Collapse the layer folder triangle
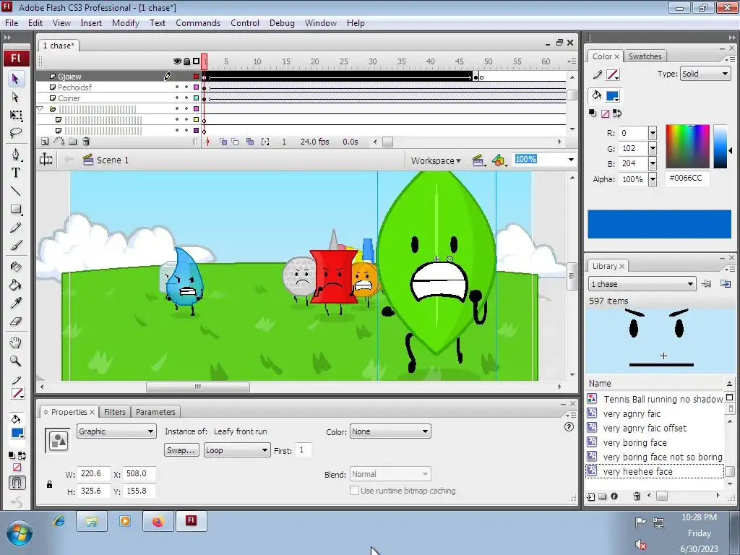The height and width of the screenshot is (555, 740). tap(40, 109)
